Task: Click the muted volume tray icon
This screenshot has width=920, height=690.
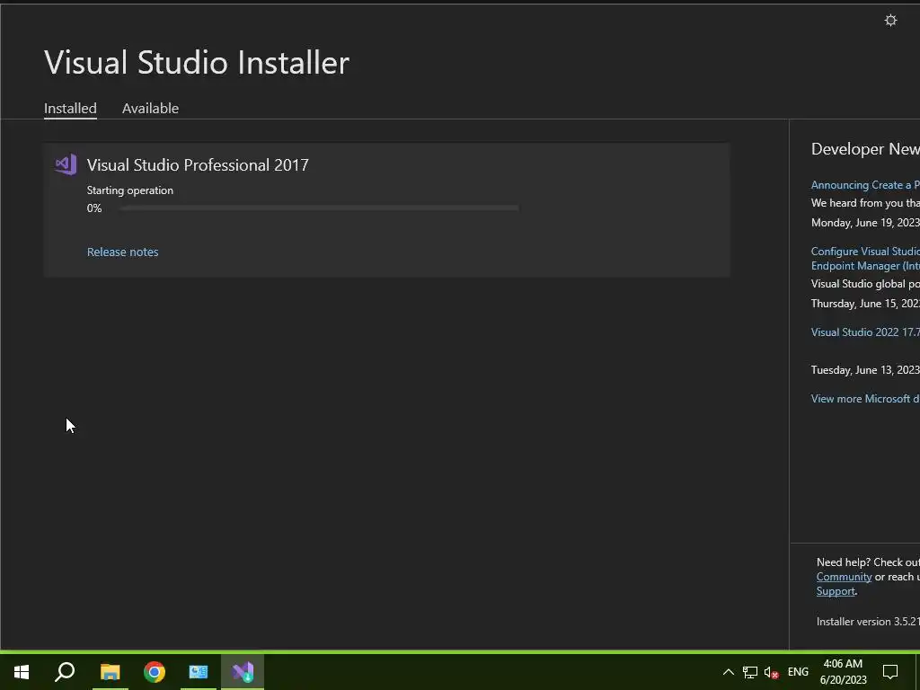Action: coord(771,672)
